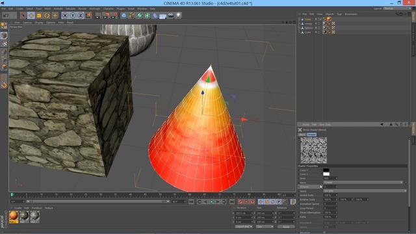Activate the Scale tool
Image resolution: width=416 pixels, height=234 pixels.
39,16
